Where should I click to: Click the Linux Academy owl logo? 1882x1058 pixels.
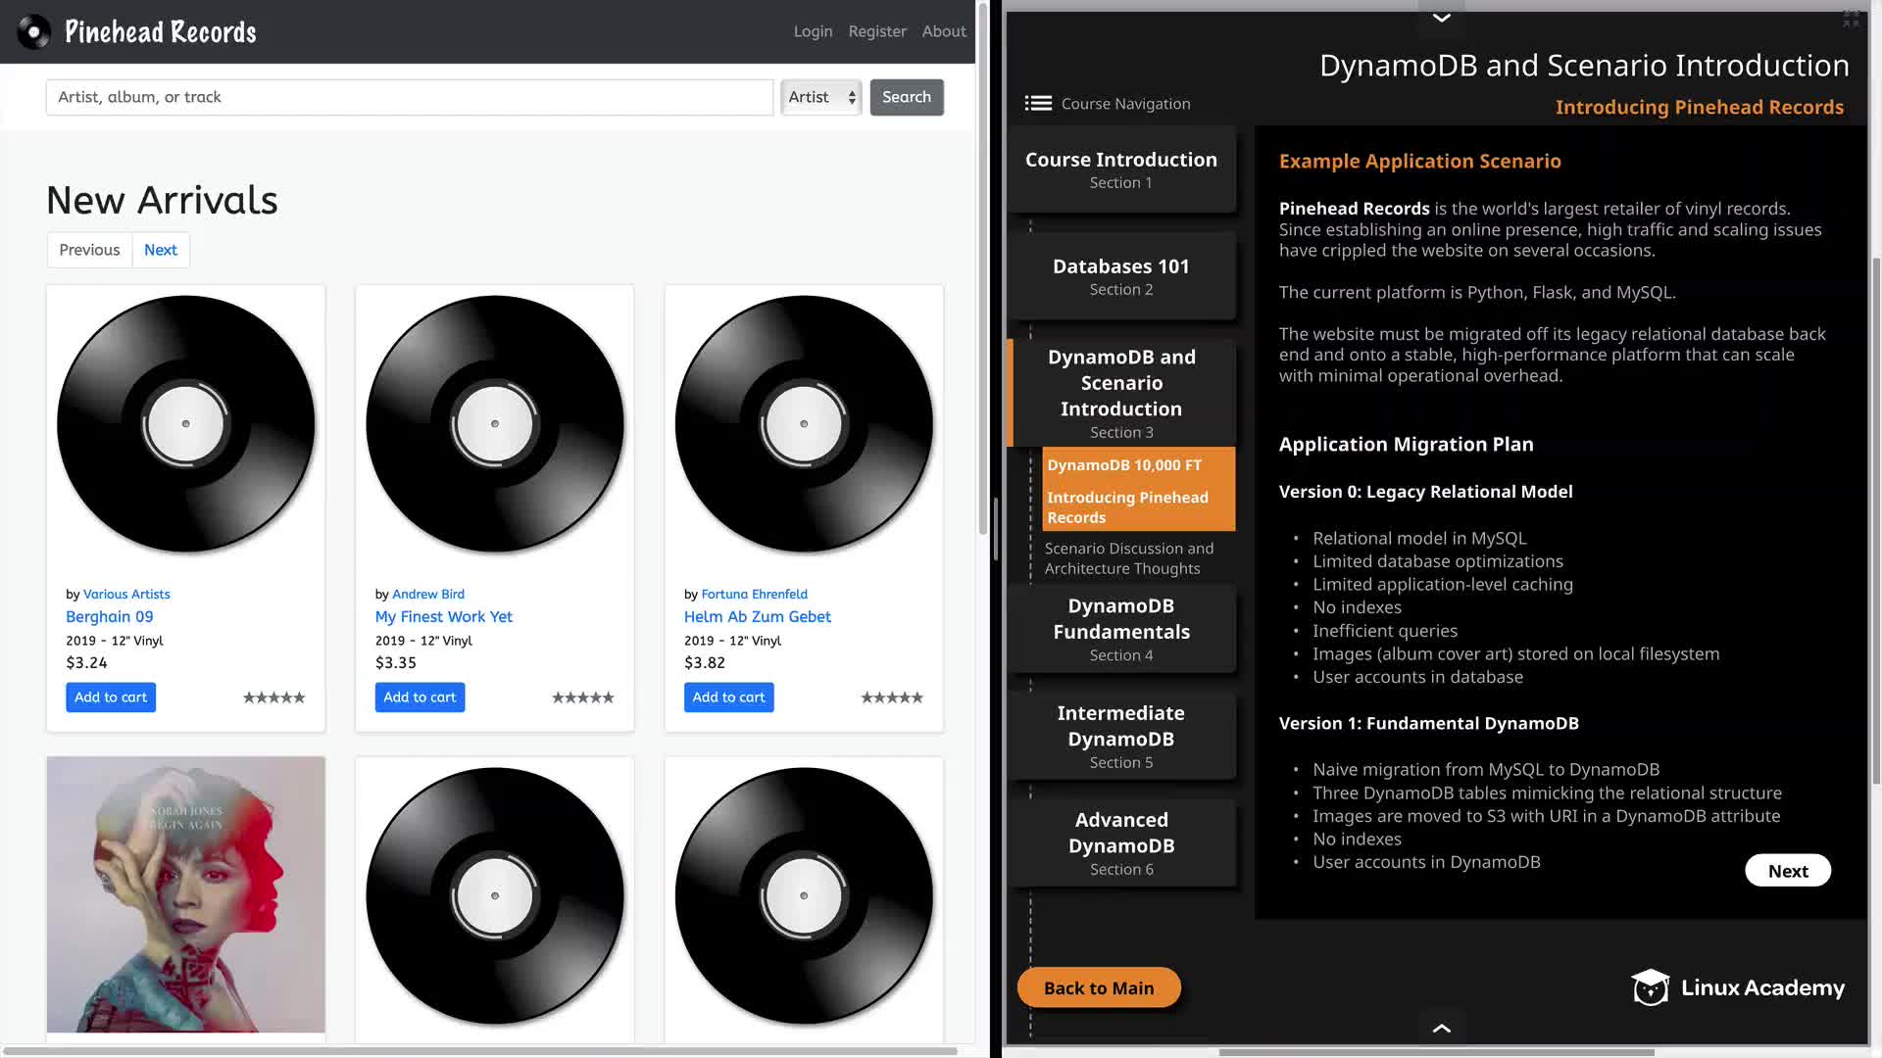1651,987
